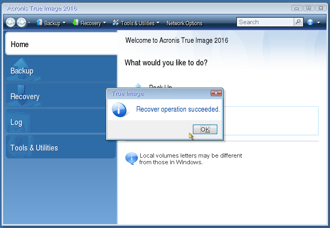Select Backup in the sidebar

click(x=61, y=70)
